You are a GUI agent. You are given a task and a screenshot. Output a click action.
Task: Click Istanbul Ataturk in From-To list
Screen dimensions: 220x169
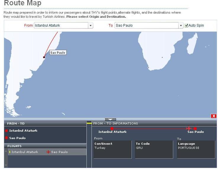(x=23, y=131)
